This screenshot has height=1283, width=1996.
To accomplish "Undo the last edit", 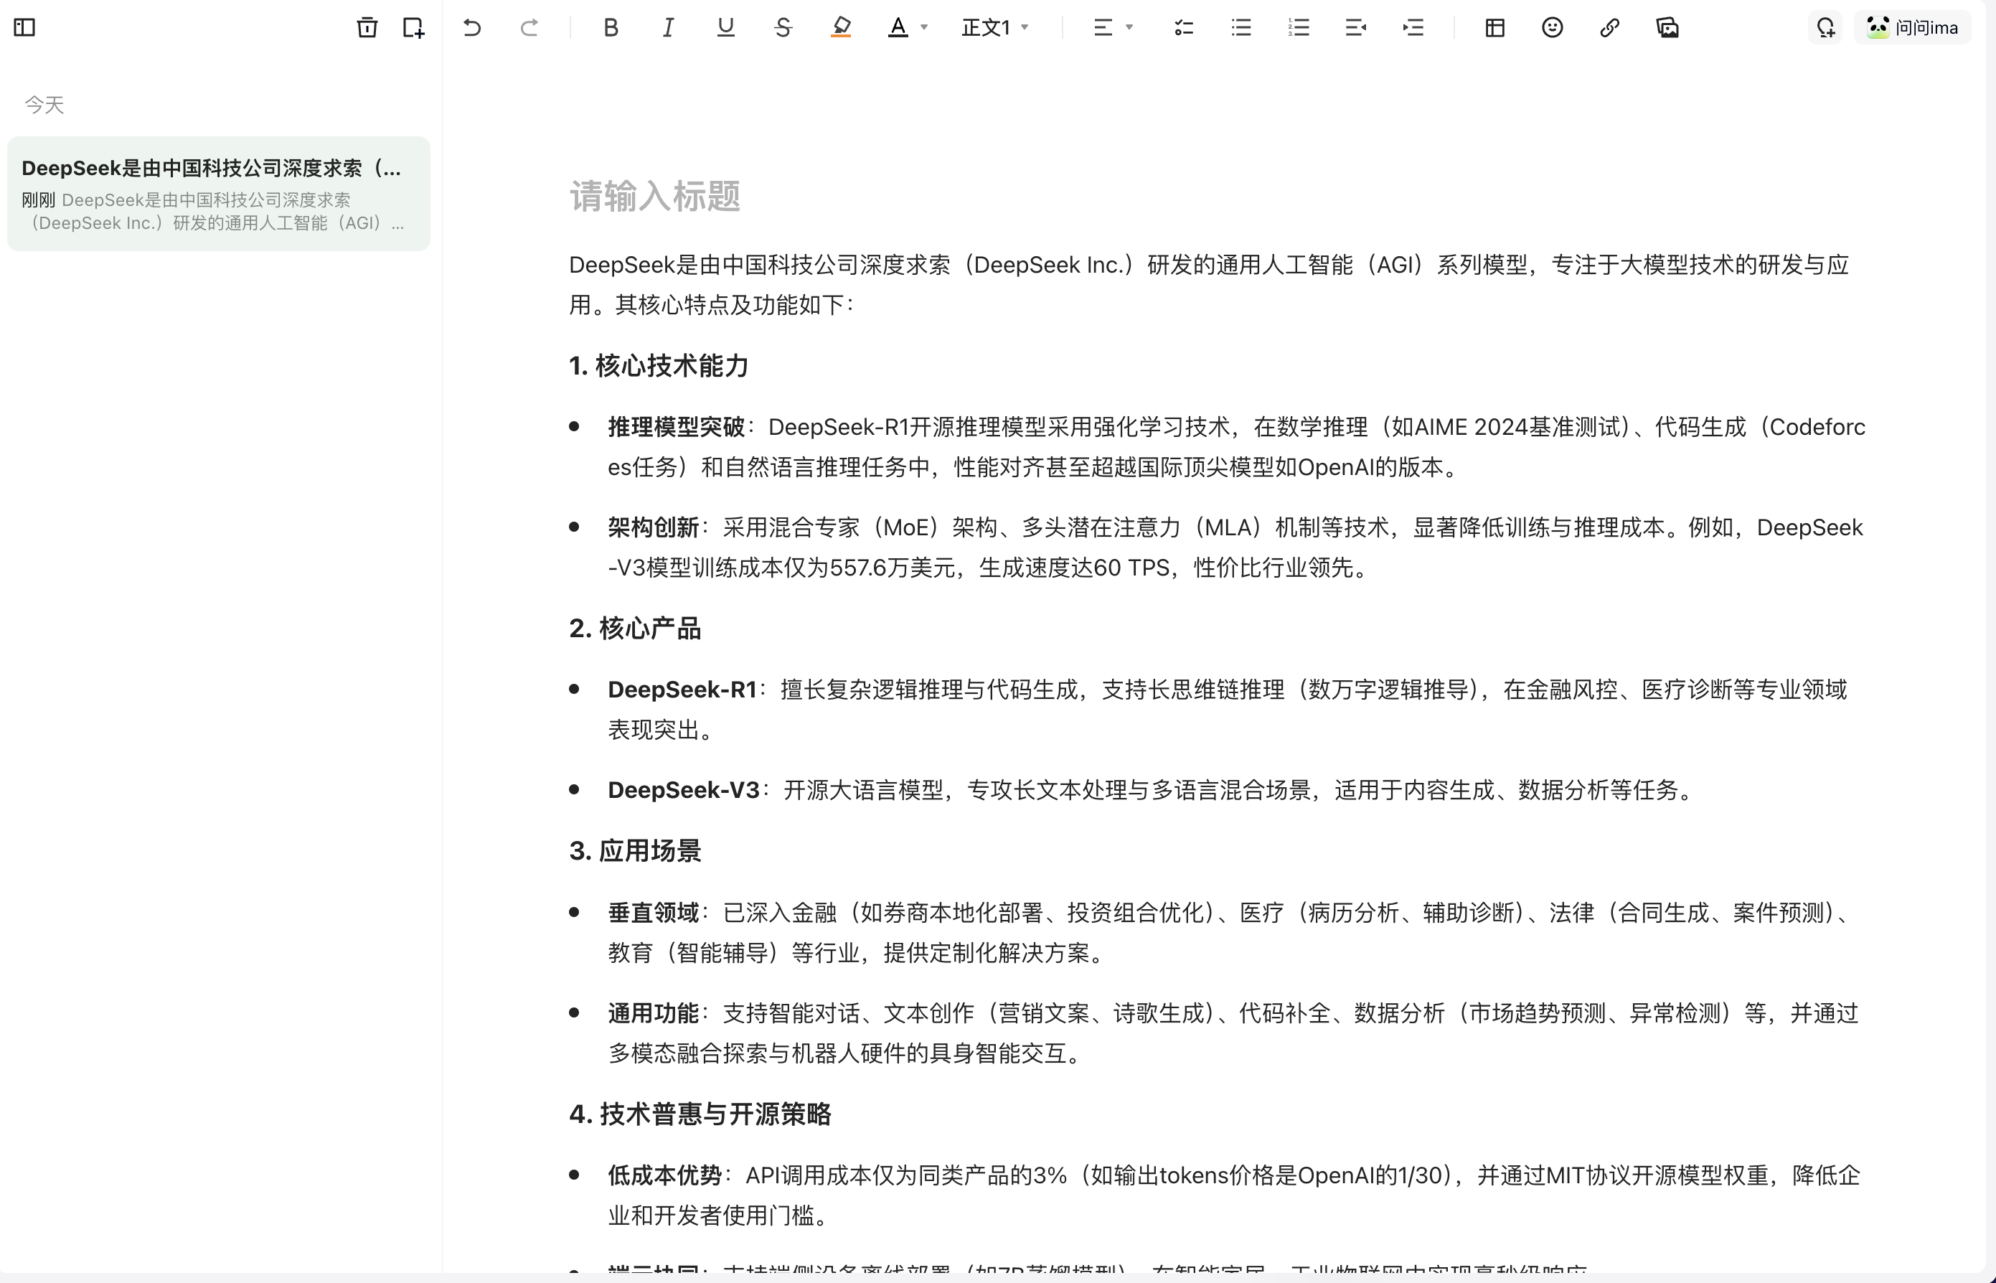I will [471, 27].
